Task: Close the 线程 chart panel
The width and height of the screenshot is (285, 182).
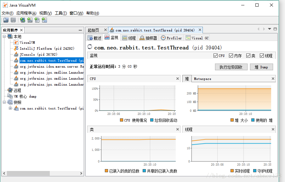Action: pyautogui.click(x=273, y=129)
